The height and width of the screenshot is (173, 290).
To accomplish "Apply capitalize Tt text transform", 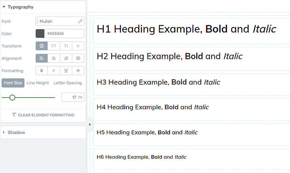I will click(x=66, y=46).
